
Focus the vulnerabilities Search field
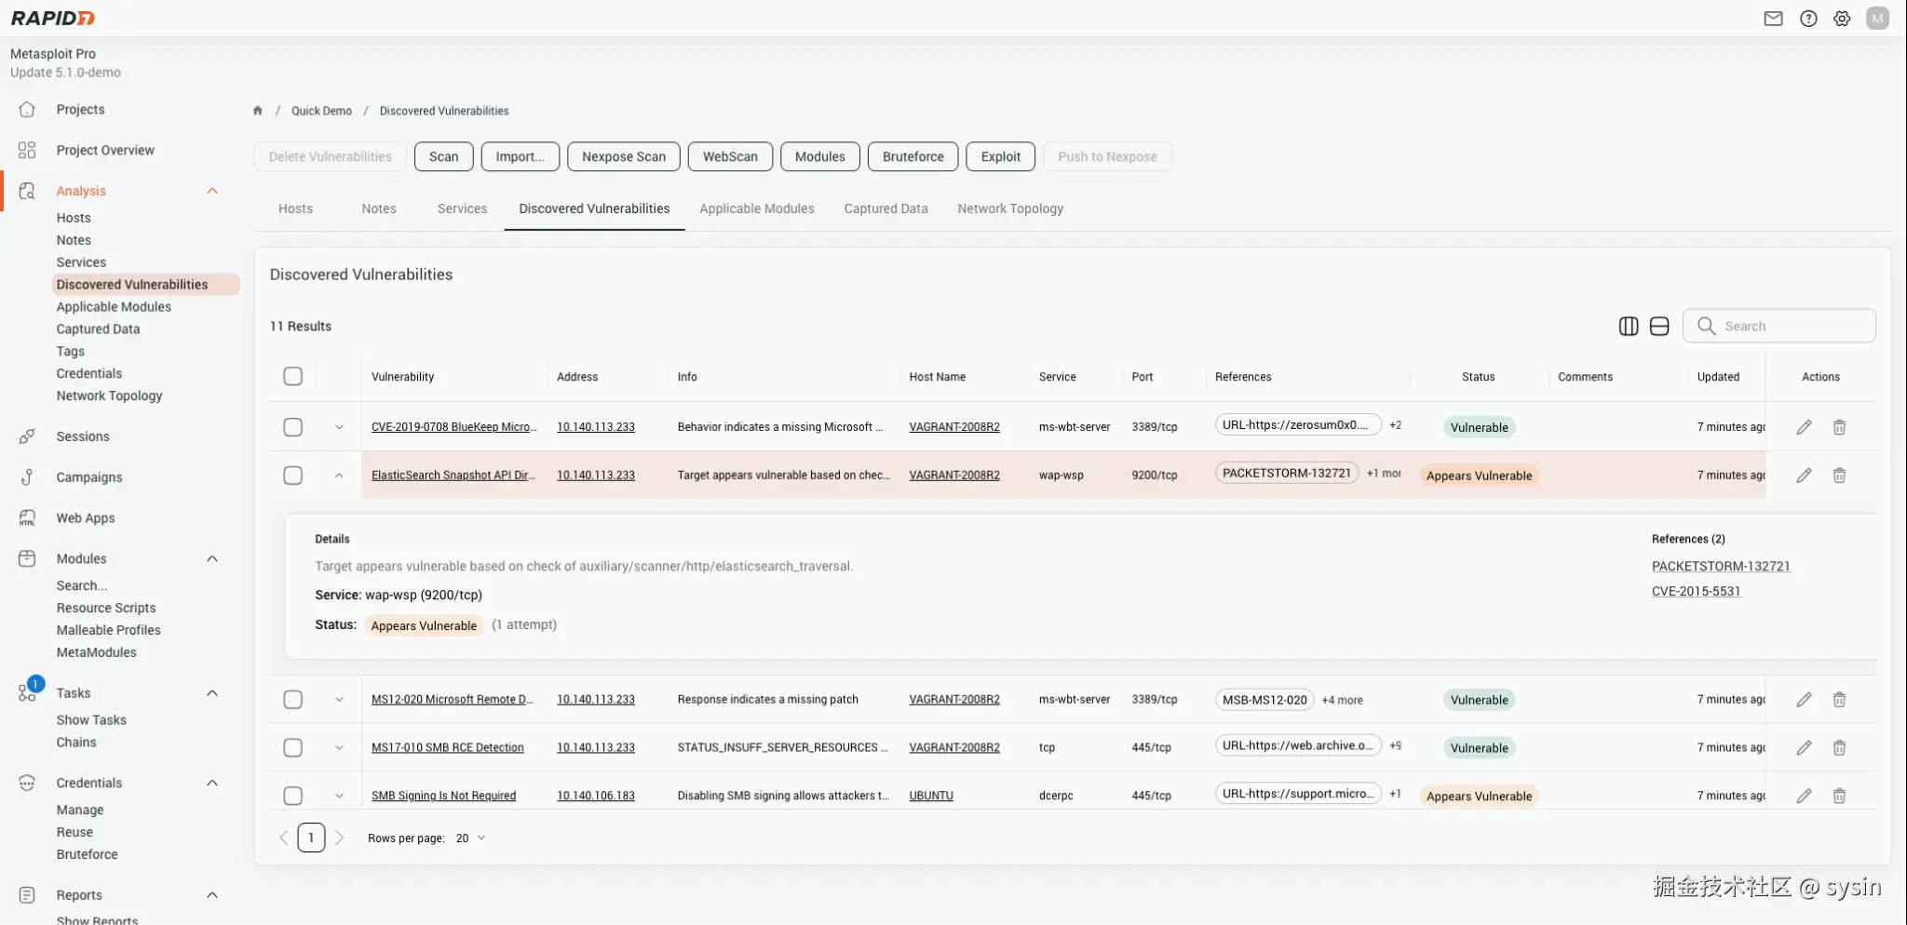(x=1779, y=326)
